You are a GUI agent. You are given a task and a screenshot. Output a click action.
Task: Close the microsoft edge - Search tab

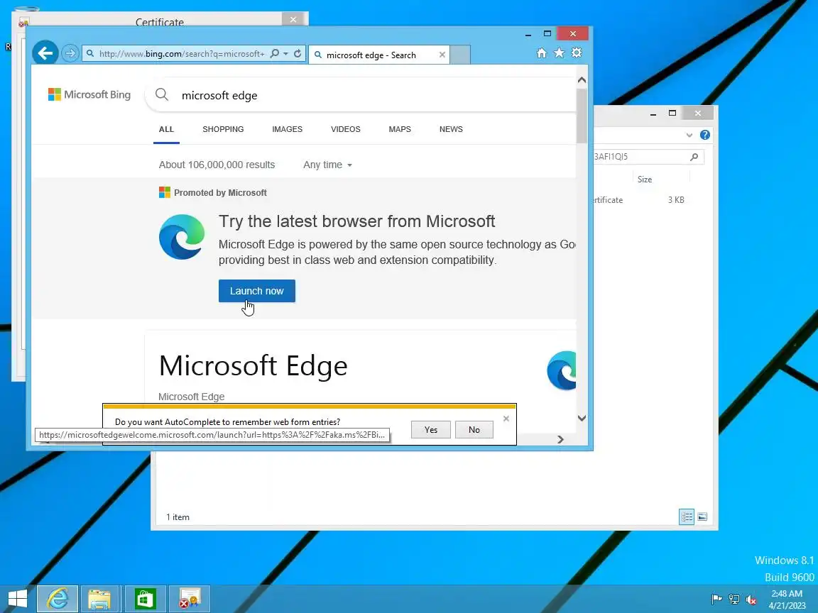[x=442, y=55]
